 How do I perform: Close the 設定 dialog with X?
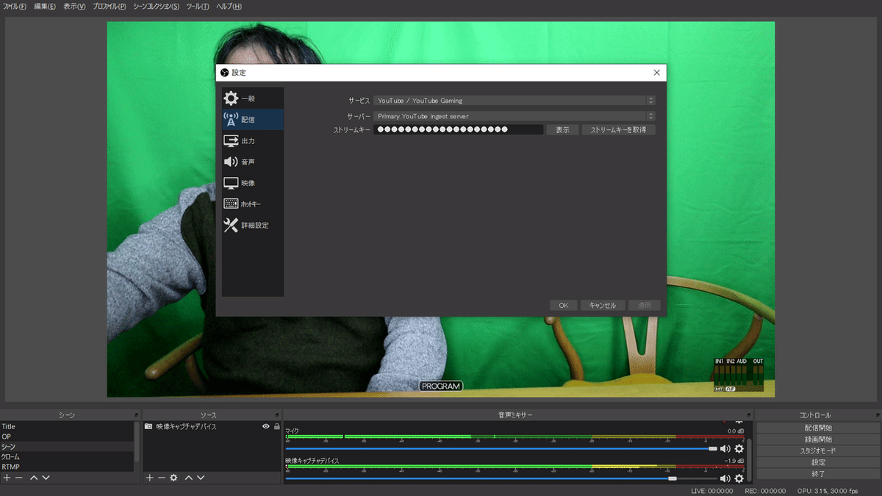(656, 72)
